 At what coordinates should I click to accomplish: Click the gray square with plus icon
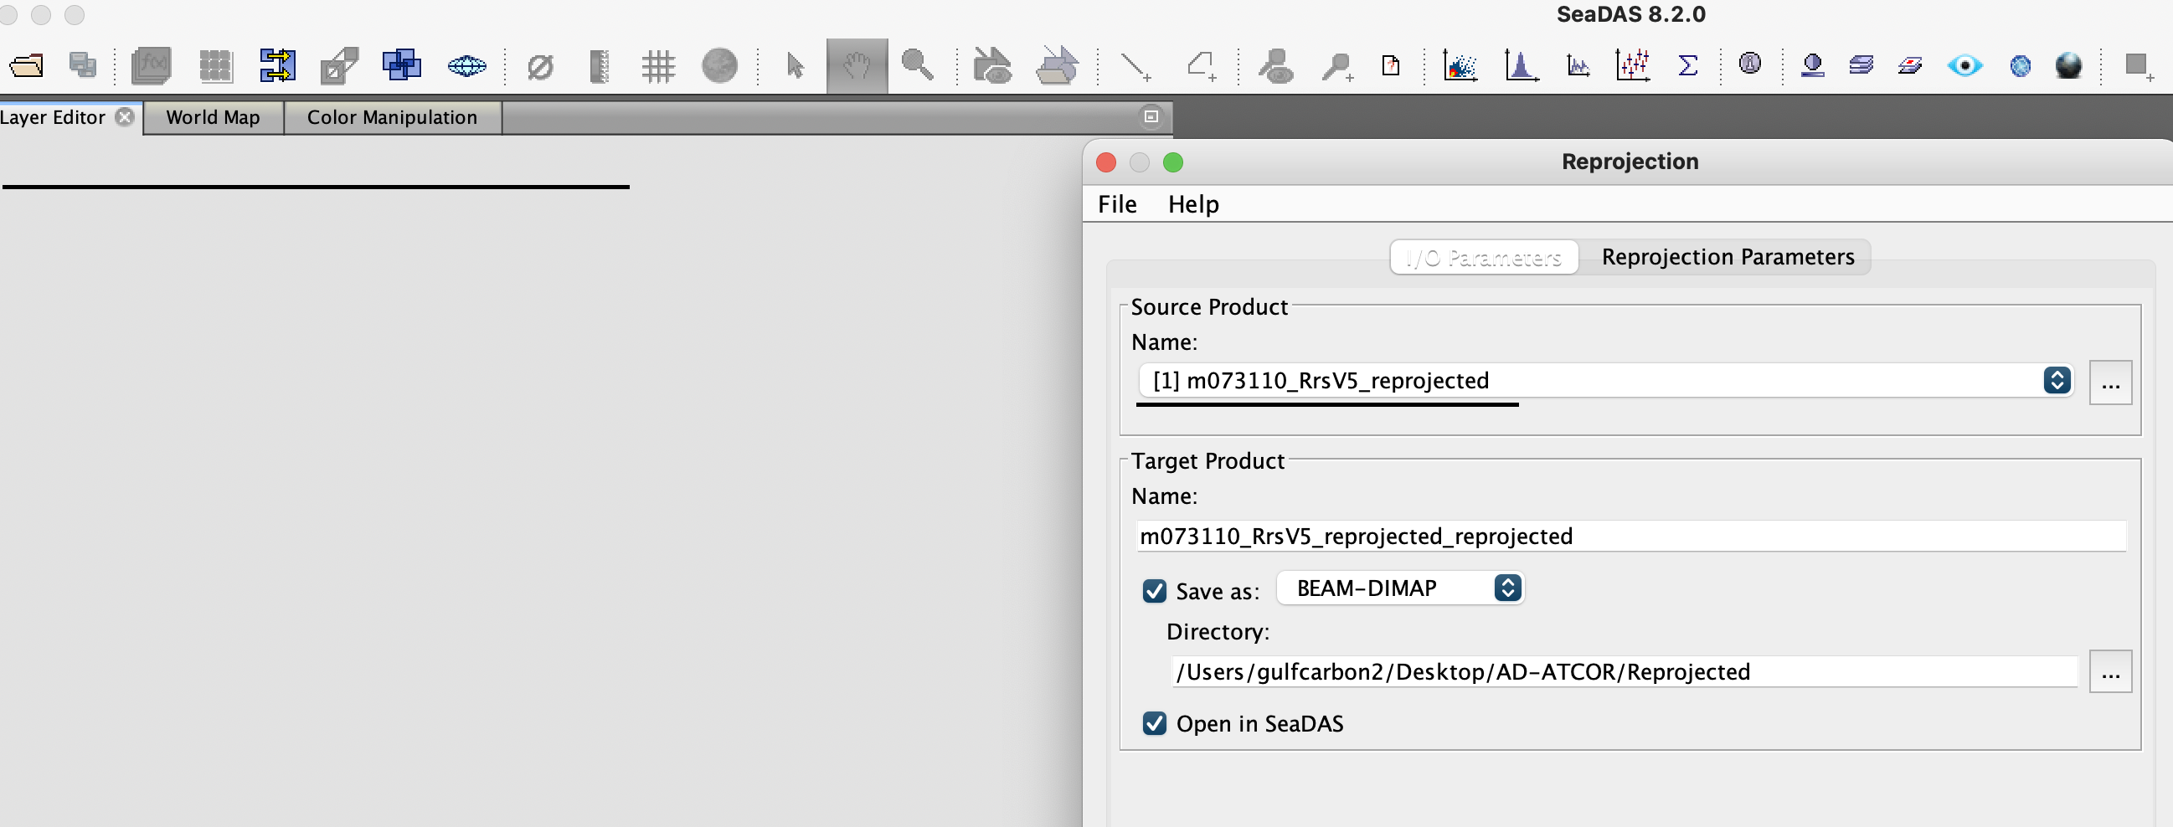(2139, 66)
